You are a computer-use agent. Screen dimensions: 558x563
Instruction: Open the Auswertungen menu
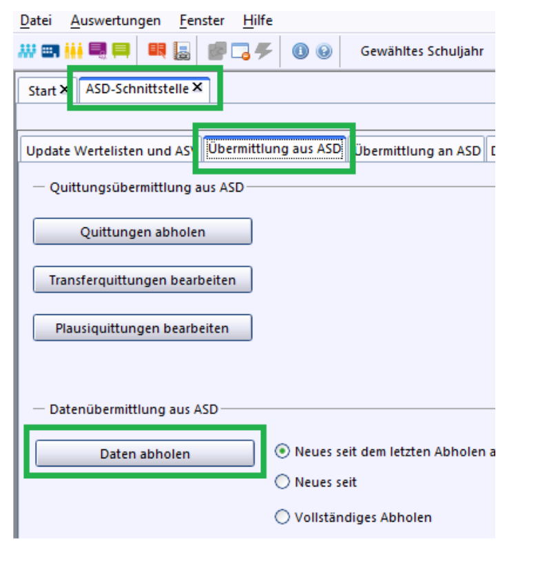[x=116, y=21]
